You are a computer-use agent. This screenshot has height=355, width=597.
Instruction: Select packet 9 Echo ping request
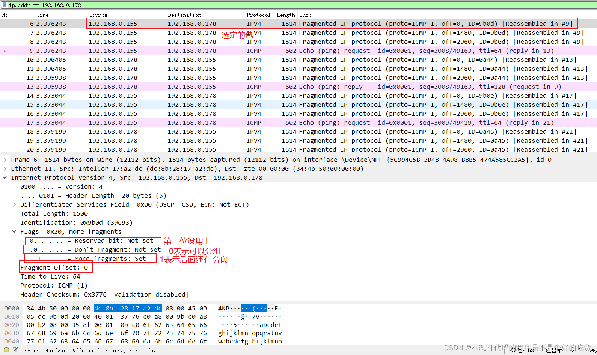click(298, 51)
